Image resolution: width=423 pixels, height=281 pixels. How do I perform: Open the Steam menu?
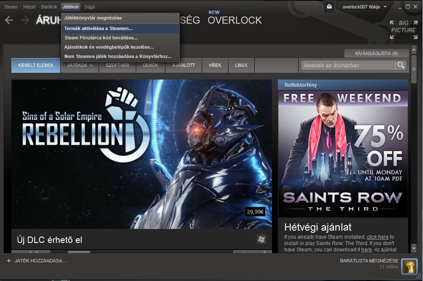pos(11,7)
